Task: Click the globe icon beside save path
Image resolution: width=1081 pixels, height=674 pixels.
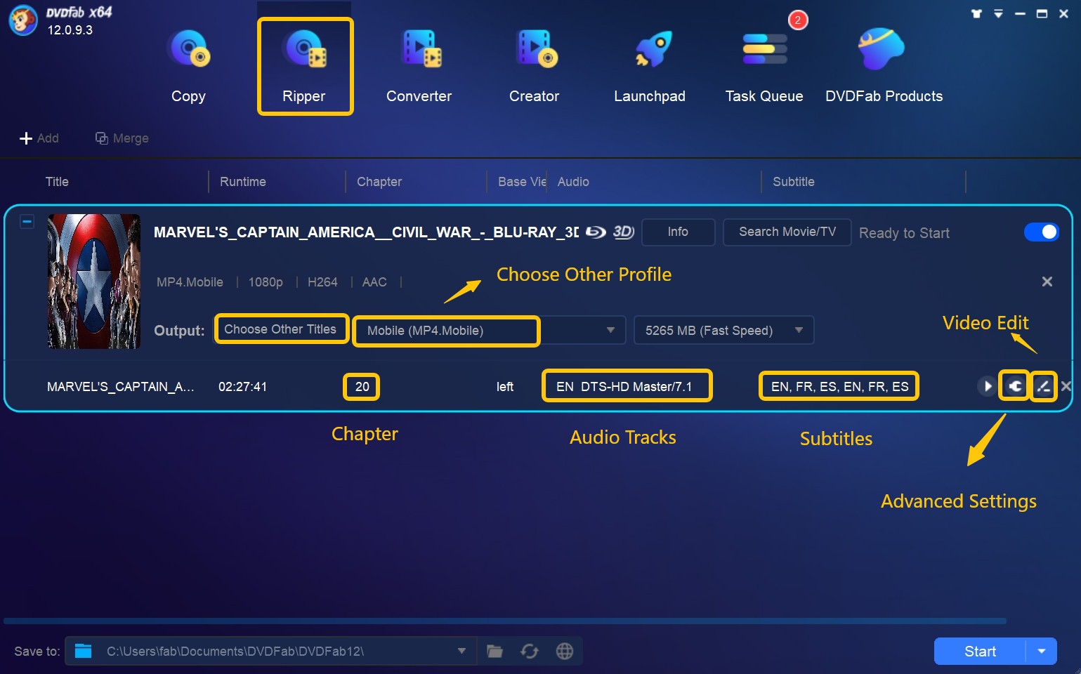Action: tap(565, 652)
